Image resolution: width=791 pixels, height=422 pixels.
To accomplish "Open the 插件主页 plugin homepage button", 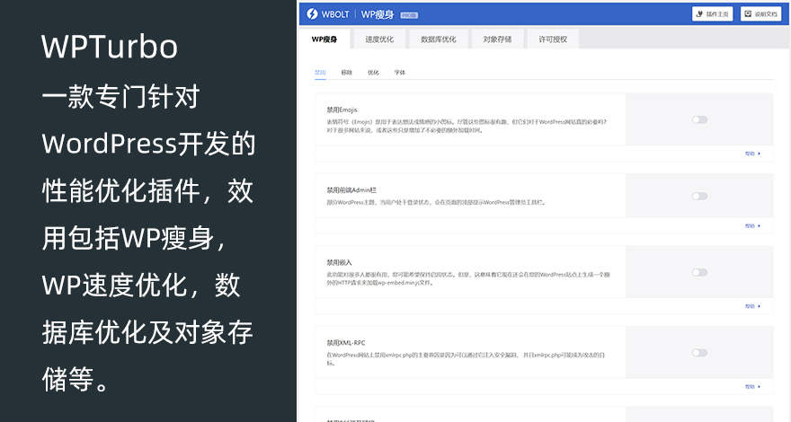I will (x=712, y=14).
